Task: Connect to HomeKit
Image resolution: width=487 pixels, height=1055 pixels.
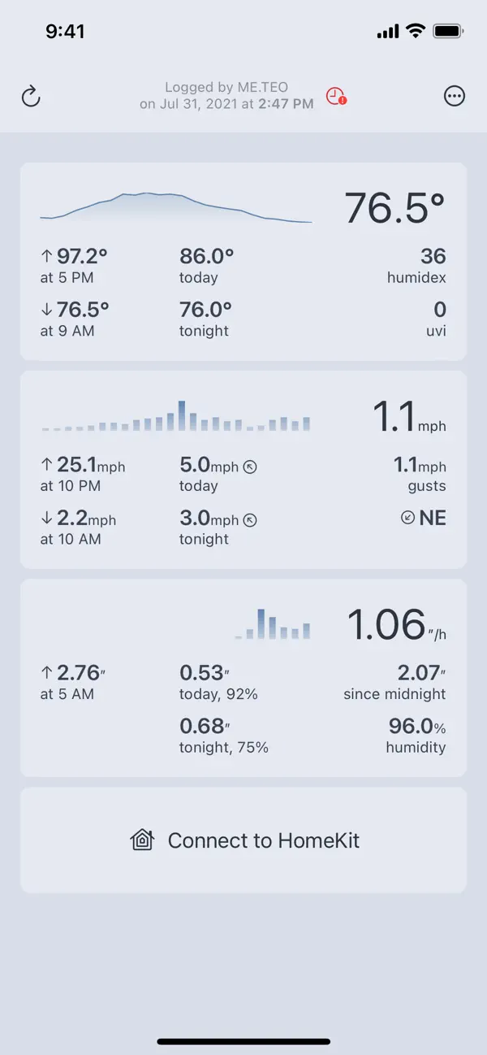Action: coord(243,840)
